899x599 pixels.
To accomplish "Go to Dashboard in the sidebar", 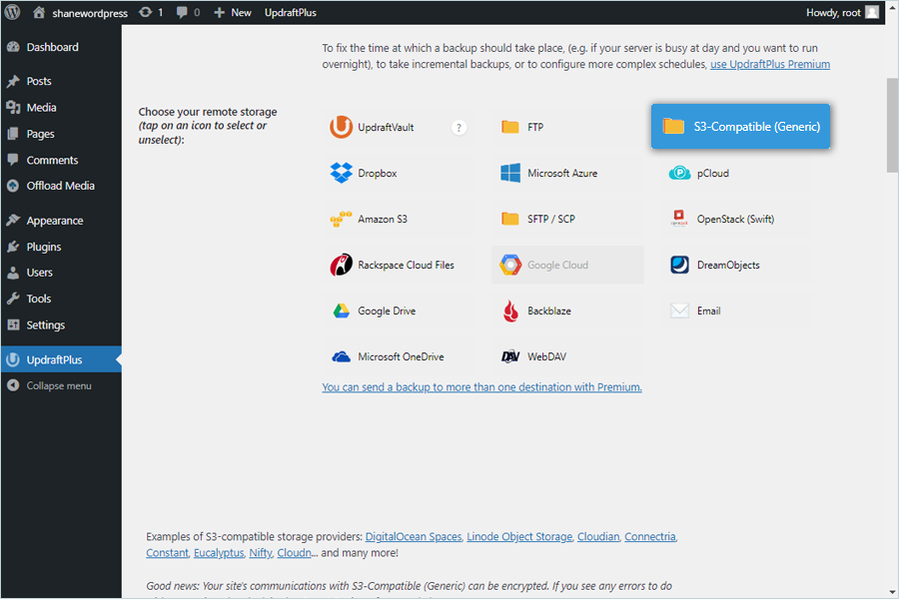I will point(61,47).
